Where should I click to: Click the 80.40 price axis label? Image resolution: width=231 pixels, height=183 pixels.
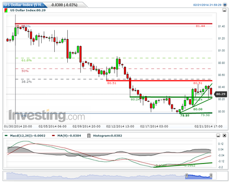221,87
